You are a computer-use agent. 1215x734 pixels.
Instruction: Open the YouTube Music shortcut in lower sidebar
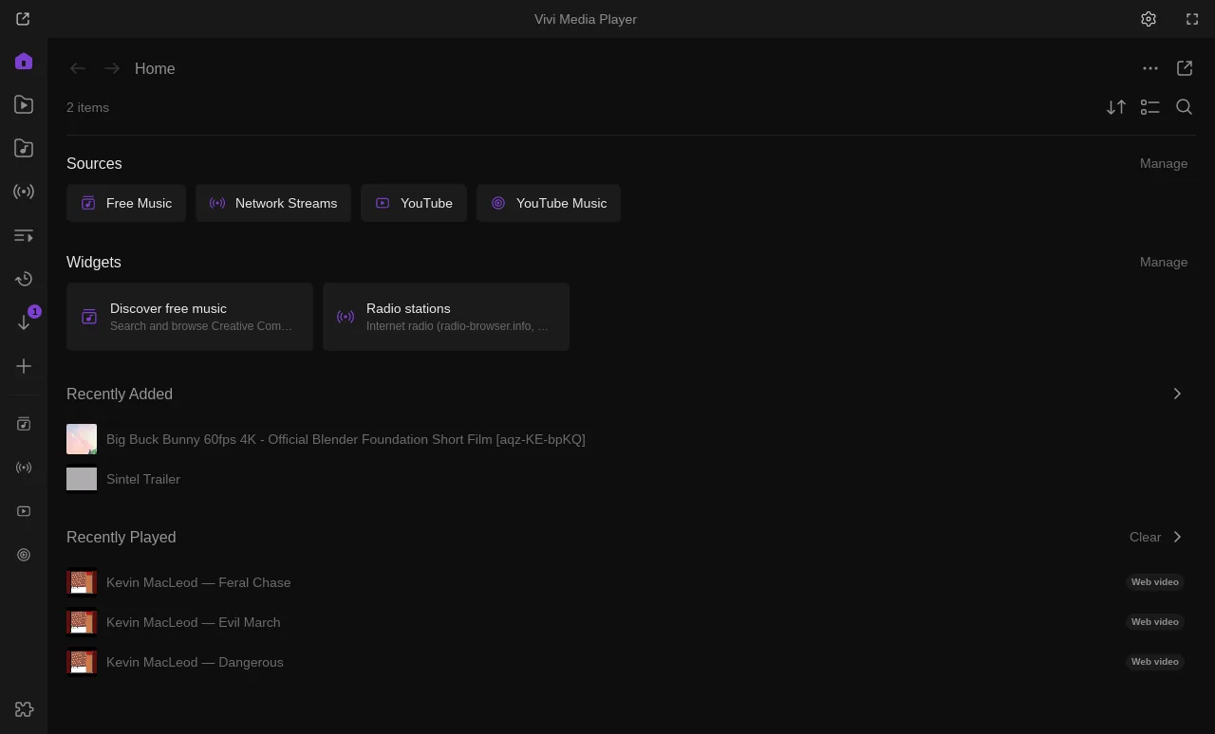pyautogui.click(x=24, y=555)
